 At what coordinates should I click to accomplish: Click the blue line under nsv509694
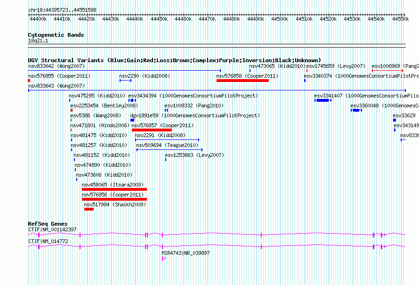click(169, 150)
